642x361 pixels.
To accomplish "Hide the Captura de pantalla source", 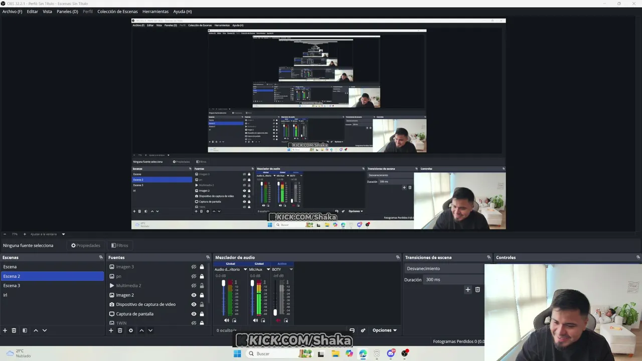I will point(194,314).
